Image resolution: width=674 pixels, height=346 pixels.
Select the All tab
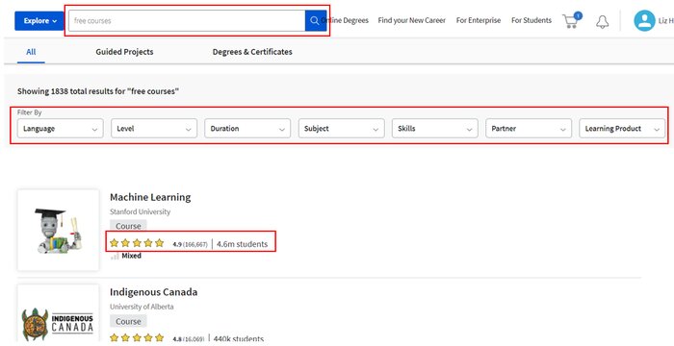[31, 52]
